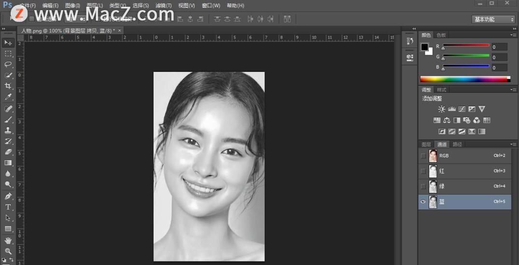Select the Move tool
Image resolution: width=519 pixels, height=265 pixels.
point(8,42)
